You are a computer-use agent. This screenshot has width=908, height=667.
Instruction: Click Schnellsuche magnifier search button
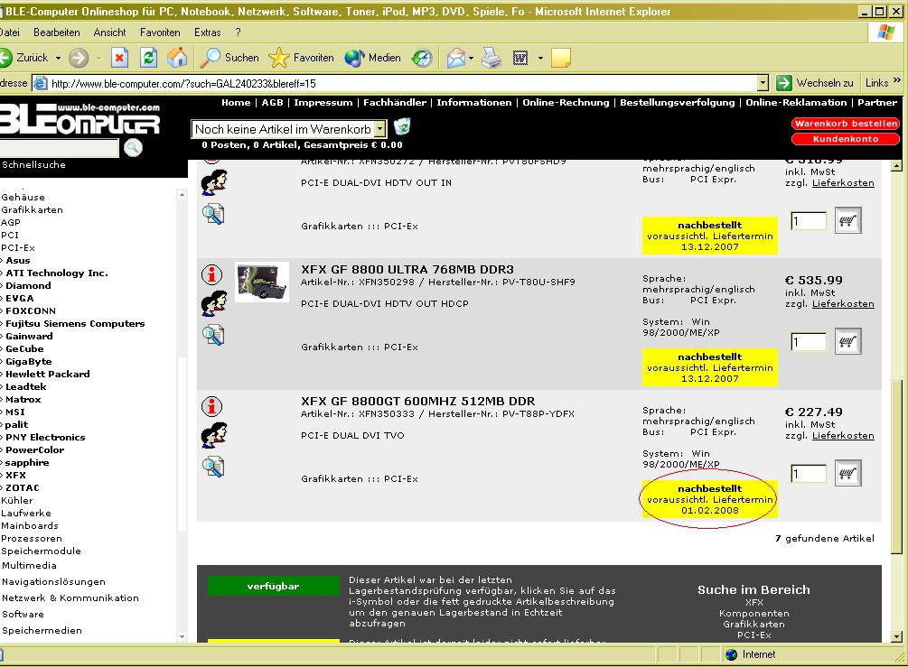click(133, 147)
